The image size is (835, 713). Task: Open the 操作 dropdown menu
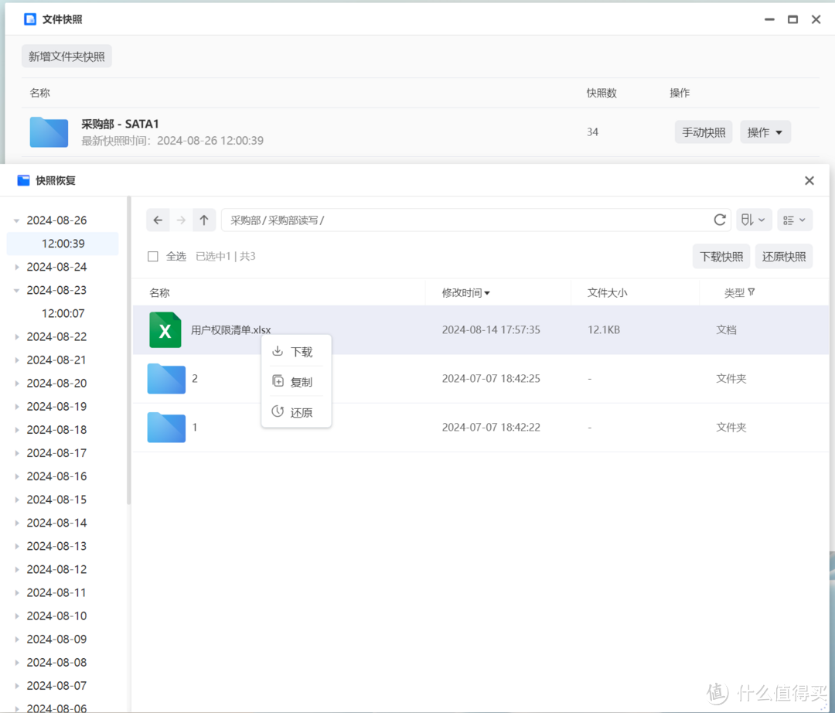[765, 131]
